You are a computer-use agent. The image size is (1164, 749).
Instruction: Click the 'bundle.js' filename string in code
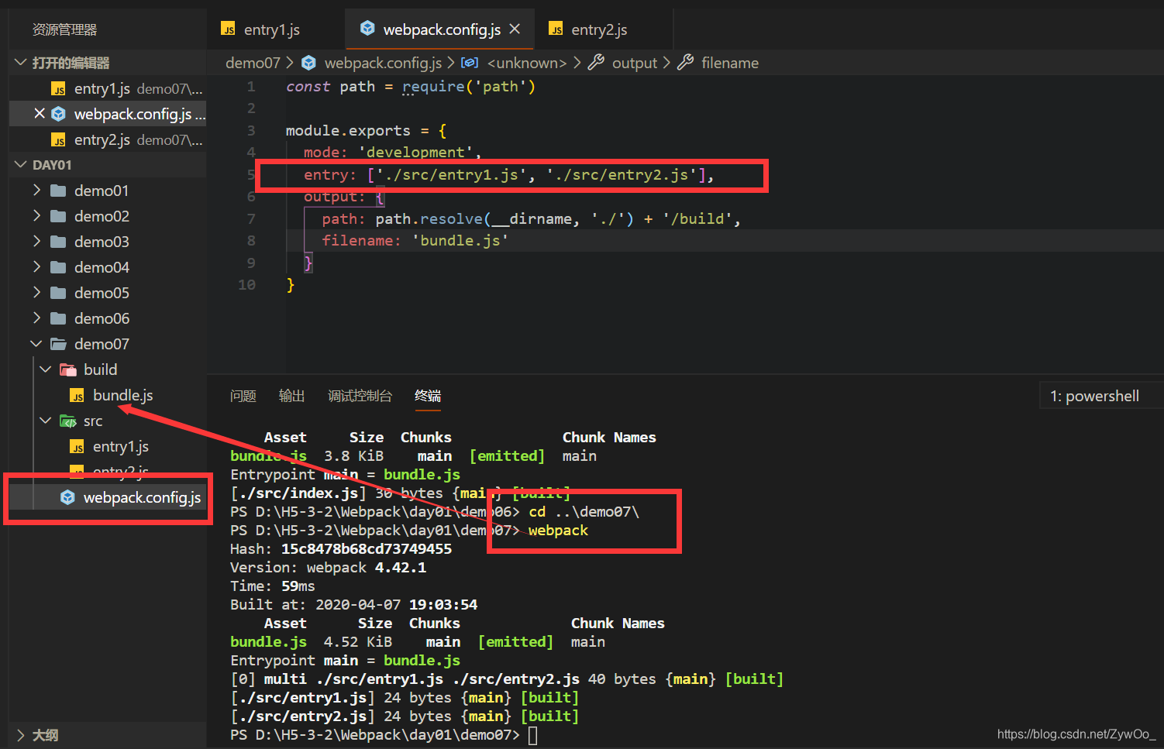[x=460, y=240]
